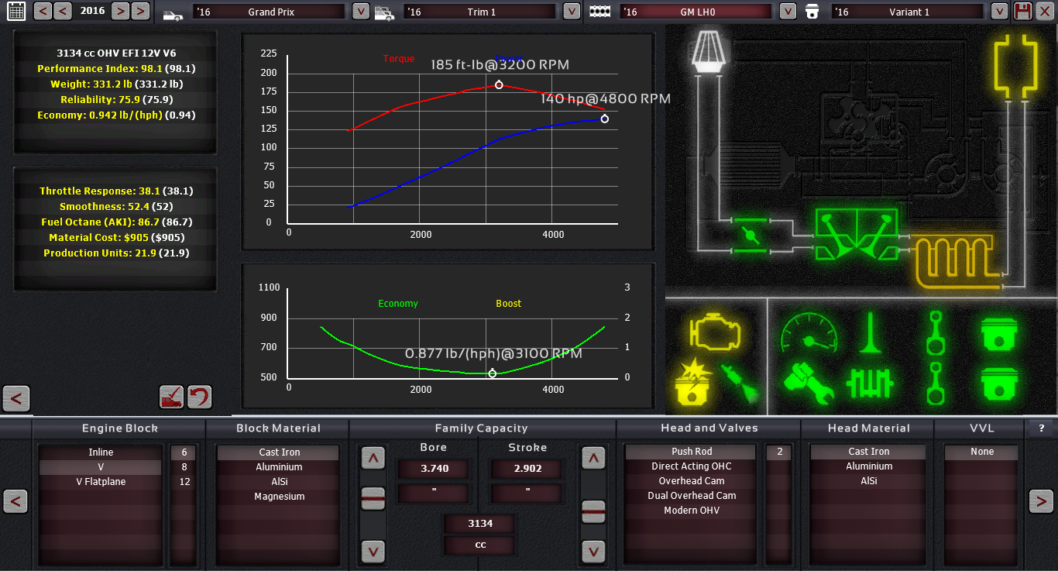Image resolution: width=1058 pixels, height=571 pixels.
Task: Select the yellow muffler exhaust icon
Action: pos(1015,66)
